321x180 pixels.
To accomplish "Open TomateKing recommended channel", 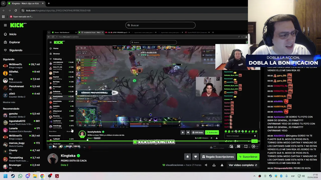I will tap(21, 159).
